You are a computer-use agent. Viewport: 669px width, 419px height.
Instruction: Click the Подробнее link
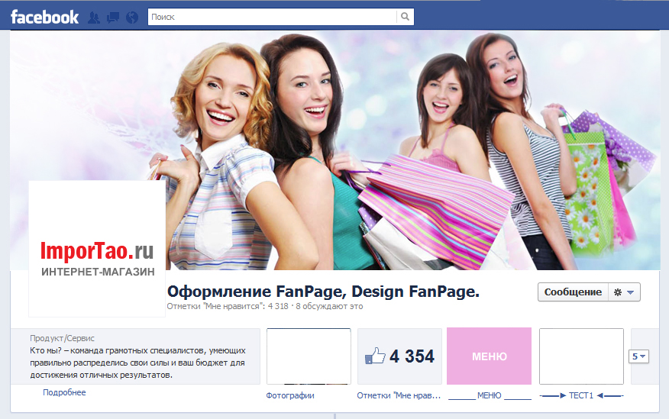pos(64,392)
